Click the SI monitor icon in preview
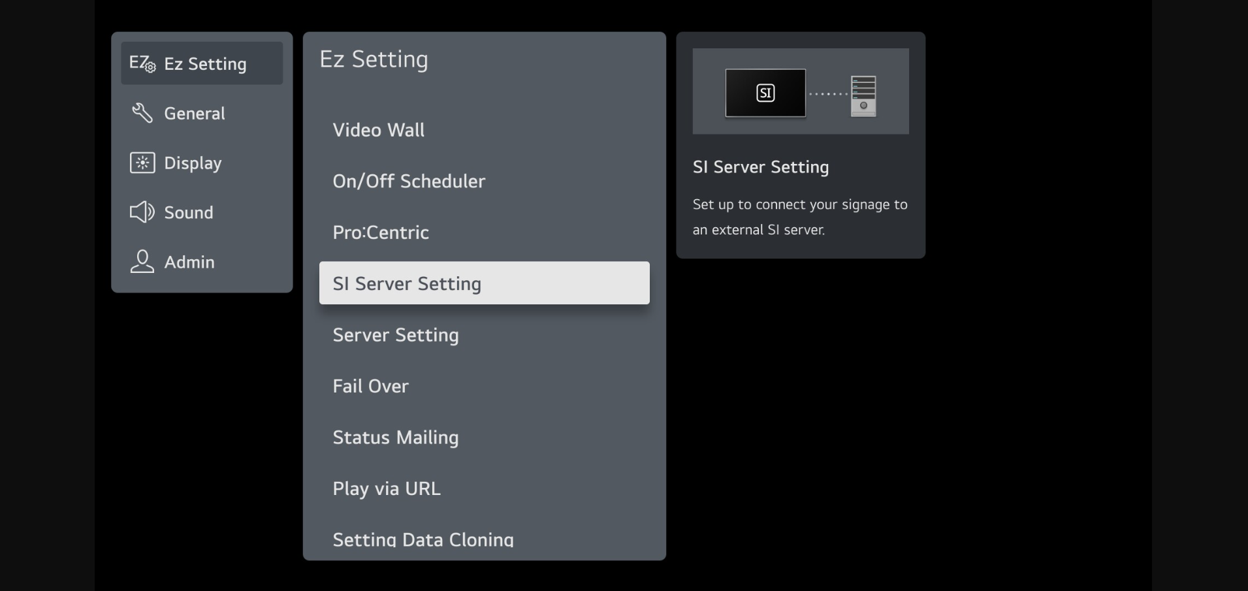Image resolution: width=1248 pixels, height=591 pixels. 765,93
